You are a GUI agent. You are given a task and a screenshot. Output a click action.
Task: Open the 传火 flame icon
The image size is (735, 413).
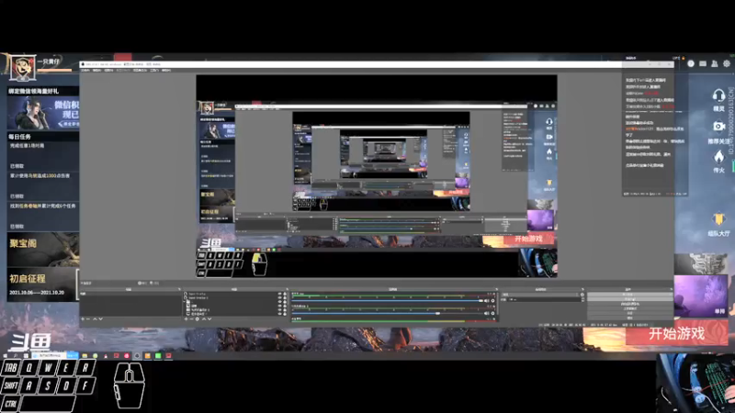[718, 156]
